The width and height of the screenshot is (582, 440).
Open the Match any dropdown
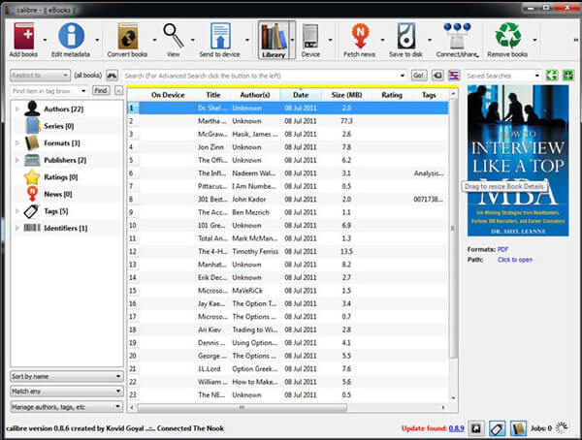(65, 391)
